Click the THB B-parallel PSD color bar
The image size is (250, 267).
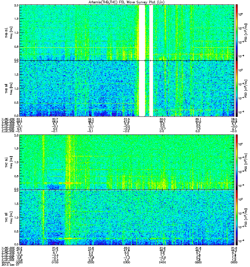point(237,88)
